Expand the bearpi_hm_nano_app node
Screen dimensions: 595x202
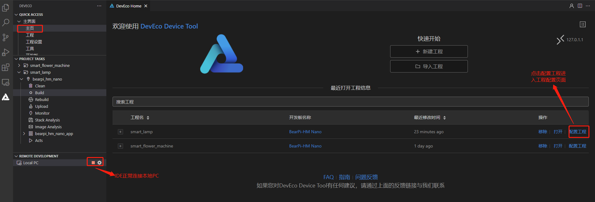click(24, 134)
